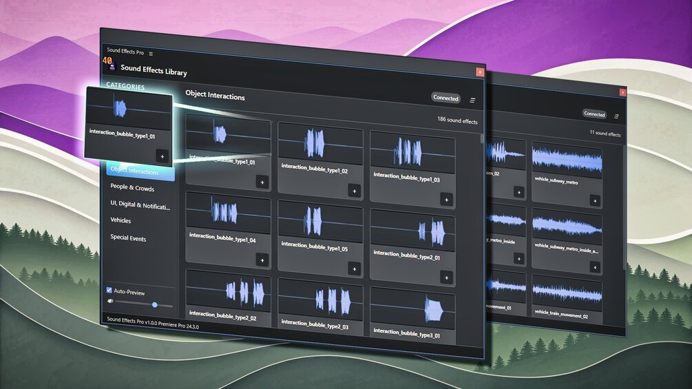
Task: Click the Sound Effects Library logo icon
Action: [112, 66]
